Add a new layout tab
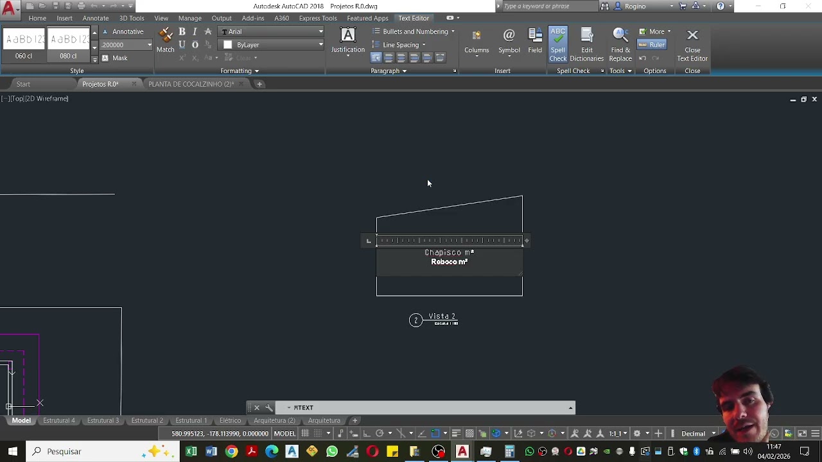Screen dimensions: 822x462 [354, 420]
